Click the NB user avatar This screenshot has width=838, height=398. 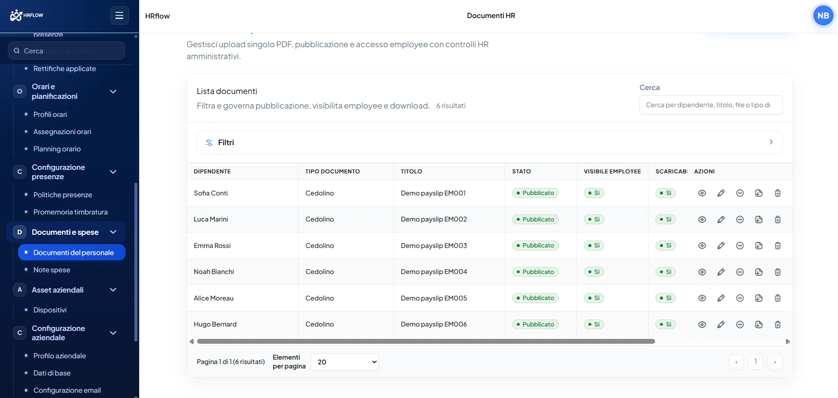point(823,16)
